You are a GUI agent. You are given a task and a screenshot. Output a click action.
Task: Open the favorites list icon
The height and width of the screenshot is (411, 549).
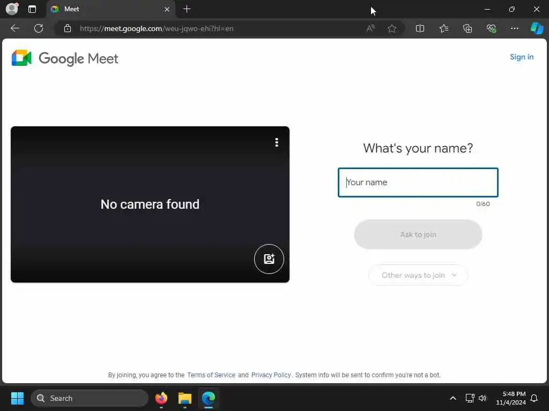(x=443, y=28)
